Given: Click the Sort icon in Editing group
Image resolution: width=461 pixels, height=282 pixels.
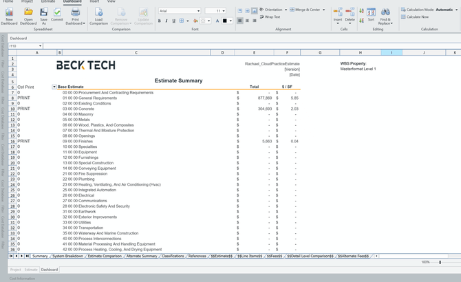Looking at the screenshot, I should 371,12.
